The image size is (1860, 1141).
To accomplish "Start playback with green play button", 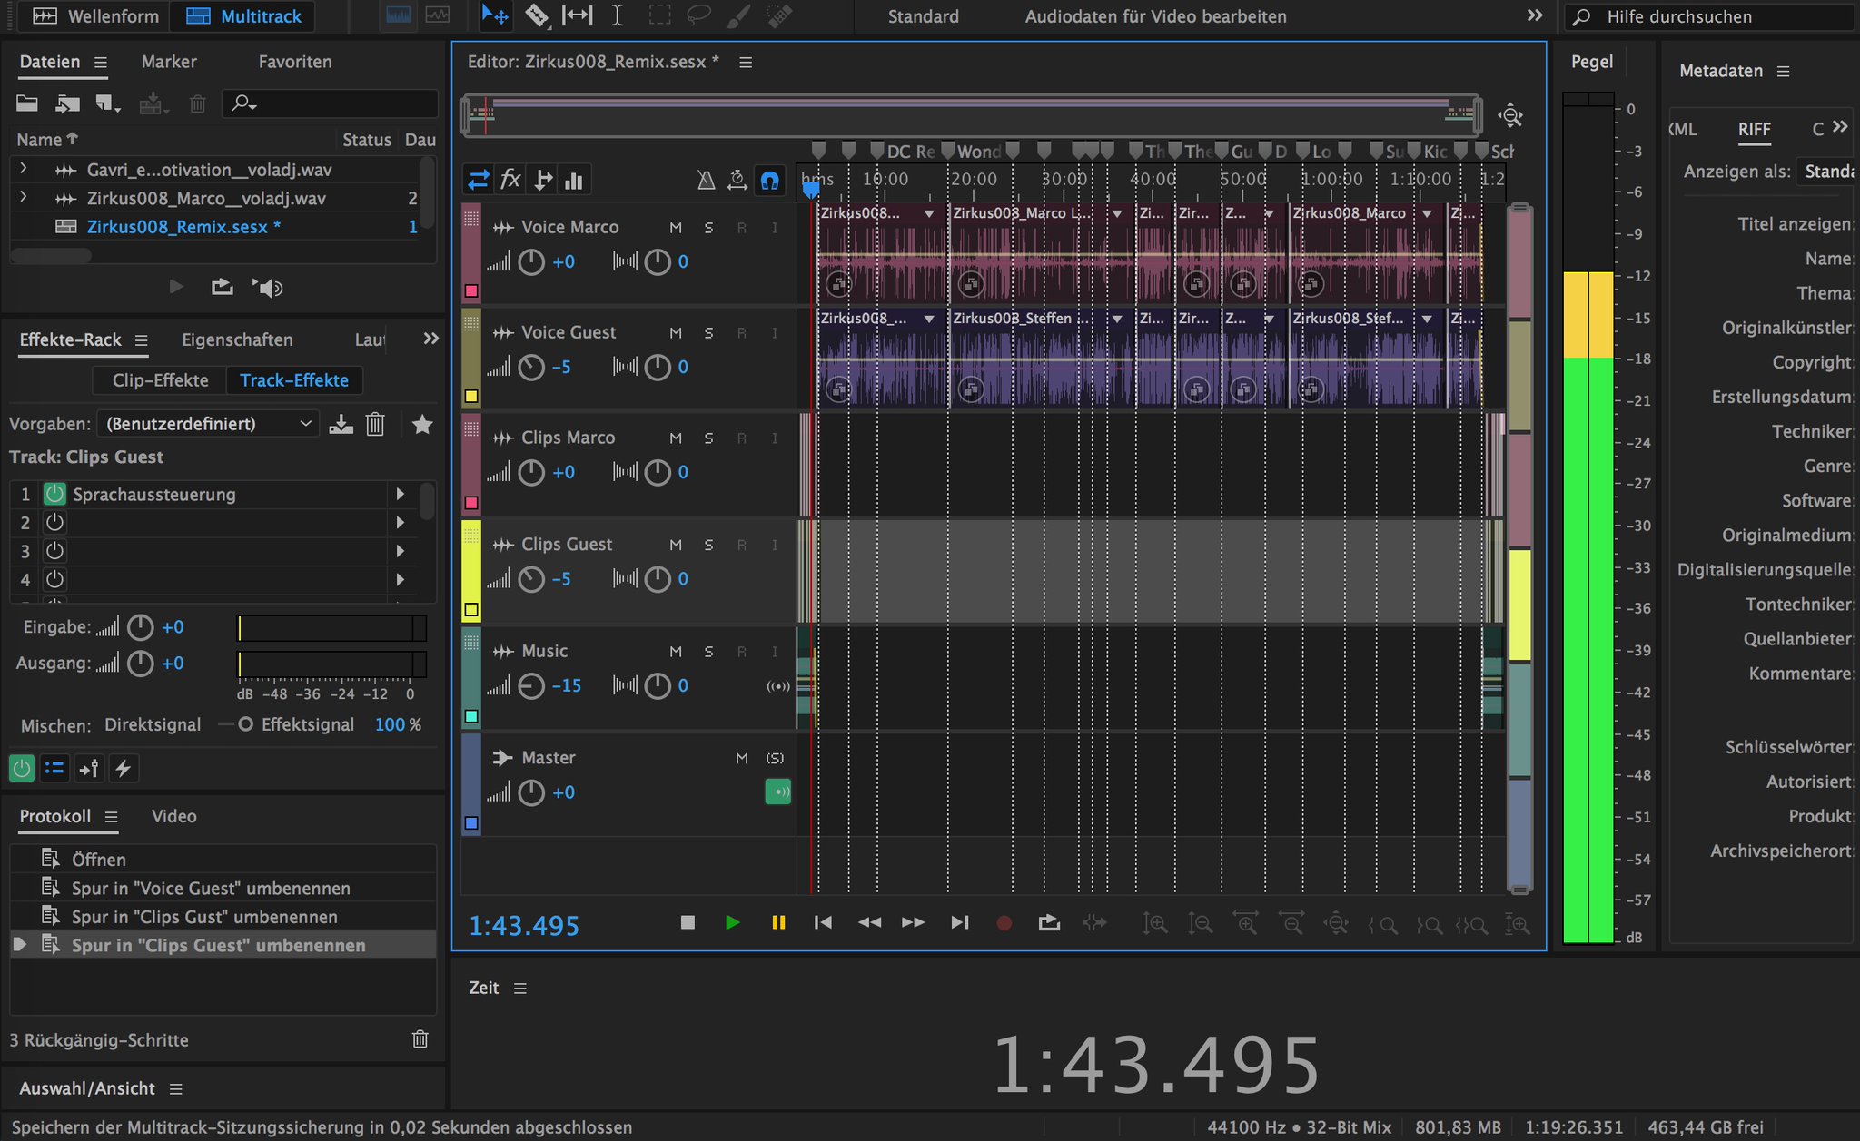I will click(732, 922).
